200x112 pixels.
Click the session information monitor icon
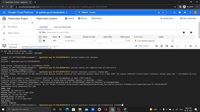[172, 46]
